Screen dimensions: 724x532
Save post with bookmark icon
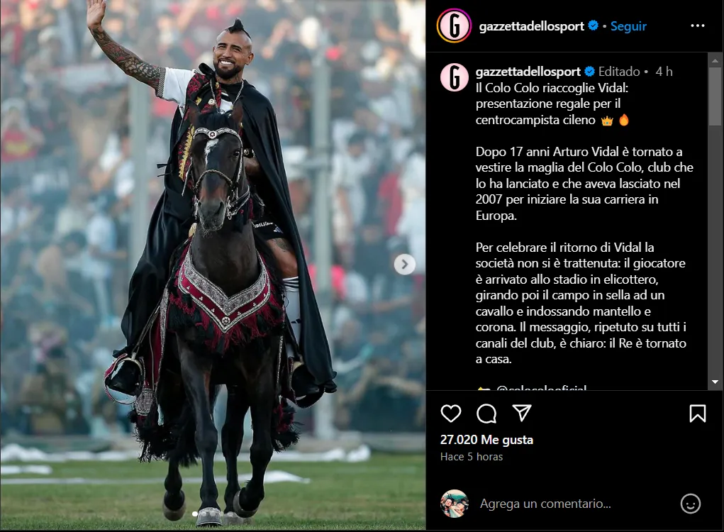[697, 414]
